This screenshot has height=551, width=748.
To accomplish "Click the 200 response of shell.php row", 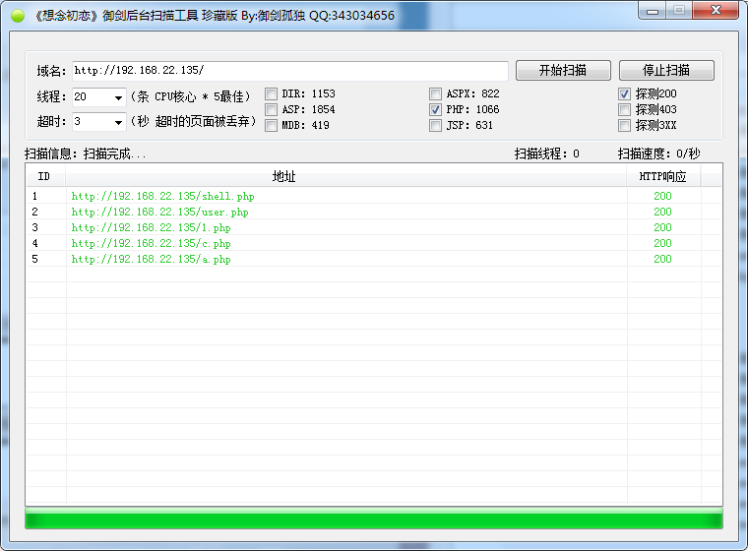I will [x=662, y=196].
